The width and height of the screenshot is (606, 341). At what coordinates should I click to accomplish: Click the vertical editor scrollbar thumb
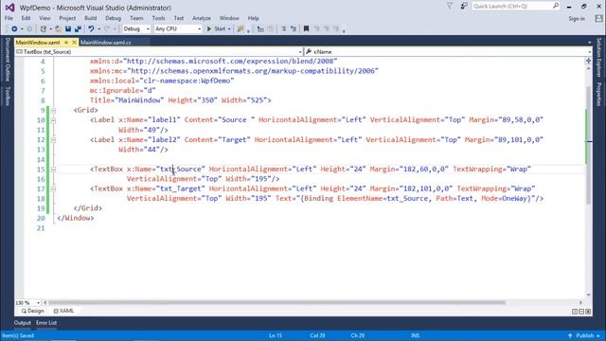[x=589, y=145]
